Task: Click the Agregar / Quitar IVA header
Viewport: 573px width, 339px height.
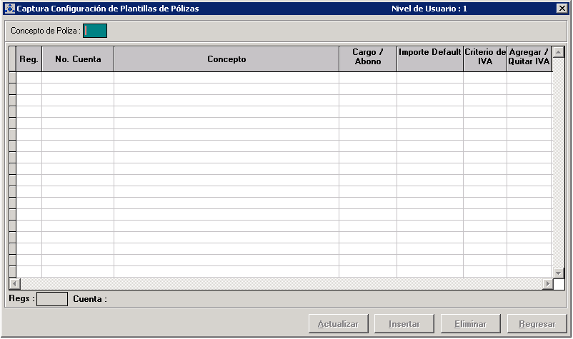Action: [x=529, y=58]
